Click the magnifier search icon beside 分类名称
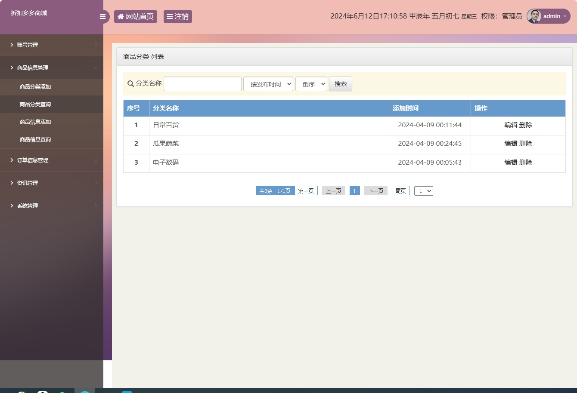 [x=130, y=84]
